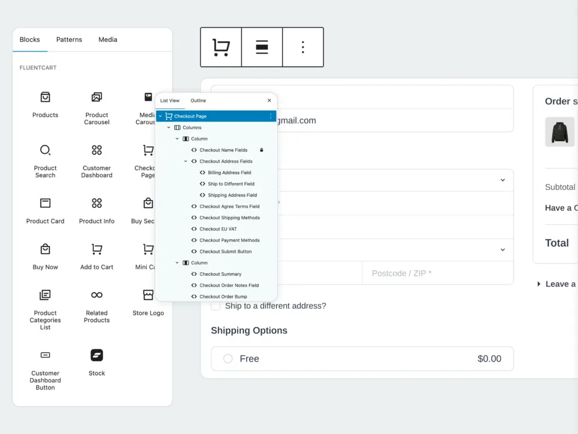Screen dimensions: 578x434
Task: Collapse the Columns tree node
Action: [x=169, y=127]
